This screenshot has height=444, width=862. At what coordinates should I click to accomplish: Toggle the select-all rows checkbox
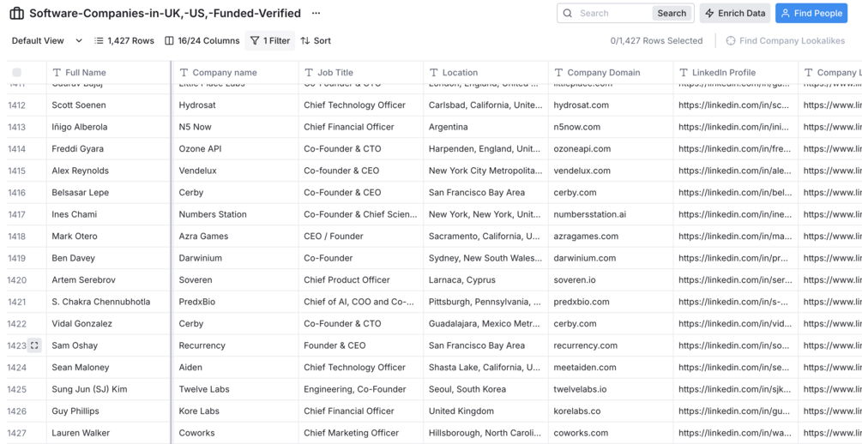click(17, 73)
